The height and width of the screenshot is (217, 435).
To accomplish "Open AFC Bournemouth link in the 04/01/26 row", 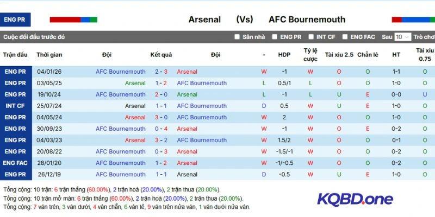I will [121, 72].
